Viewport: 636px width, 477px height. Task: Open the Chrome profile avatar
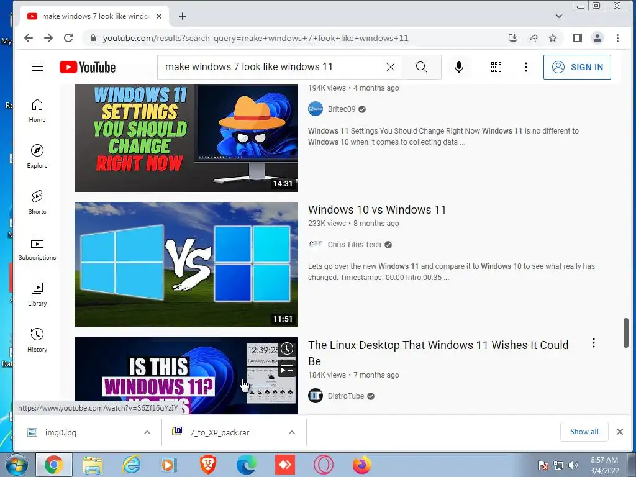pos(597,38)
